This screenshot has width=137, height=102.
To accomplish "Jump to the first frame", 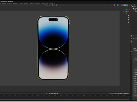I will 50,93.
